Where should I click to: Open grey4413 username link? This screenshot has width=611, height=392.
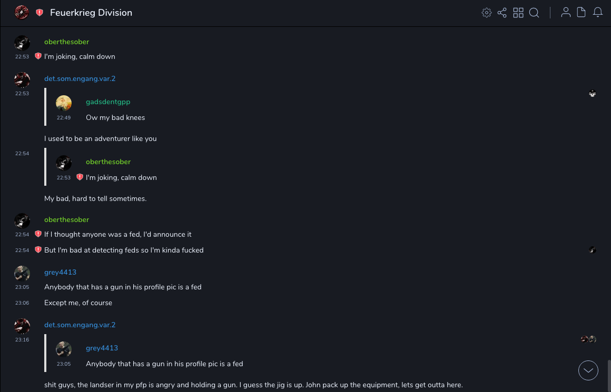(60, 273)
